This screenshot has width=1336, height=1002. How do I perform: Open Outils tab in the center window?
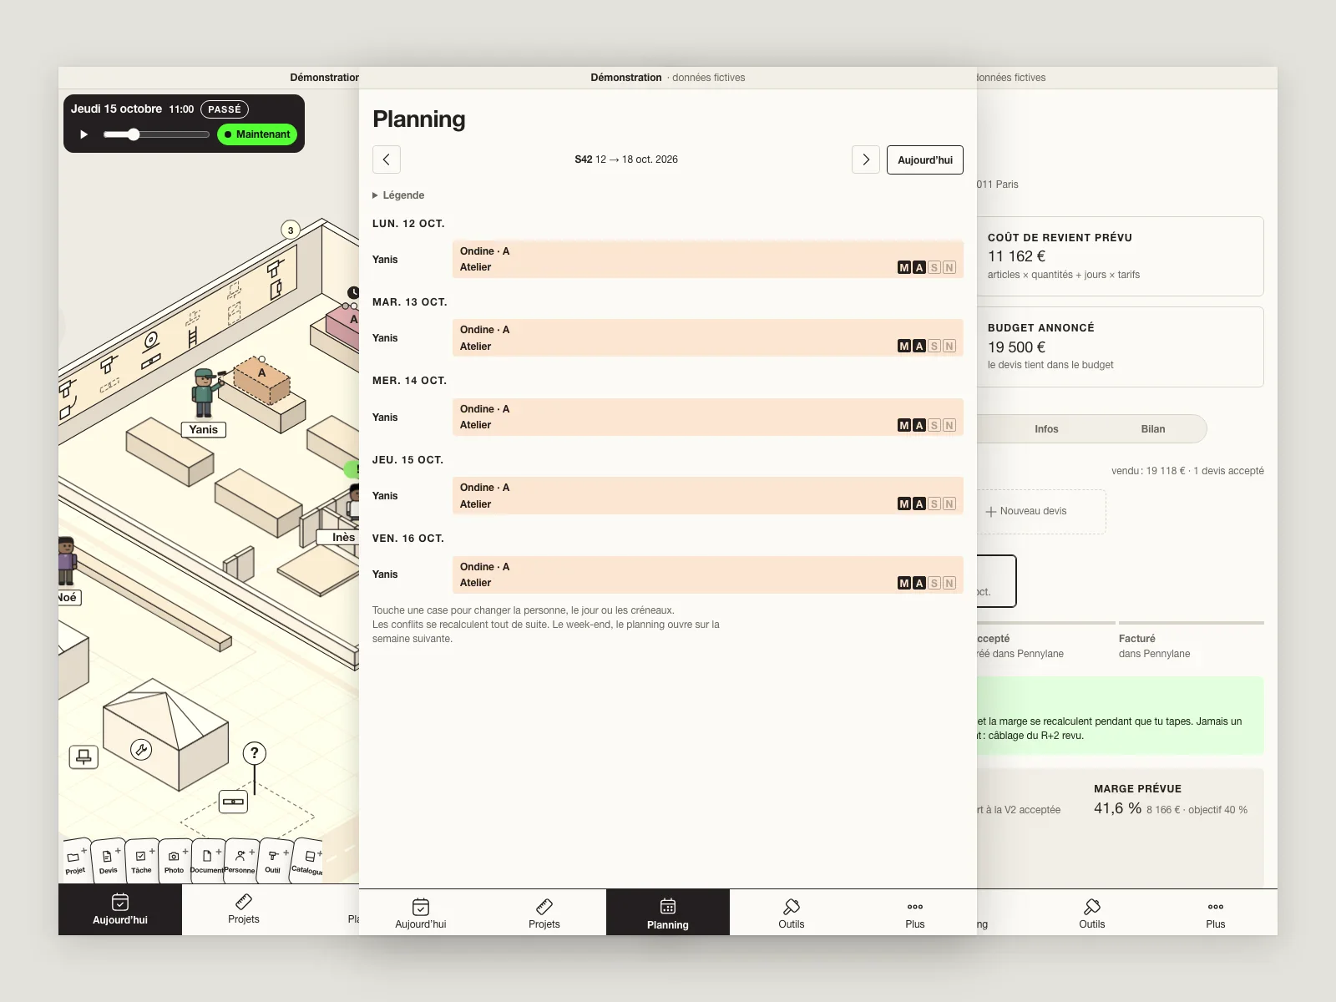point(792,912)
